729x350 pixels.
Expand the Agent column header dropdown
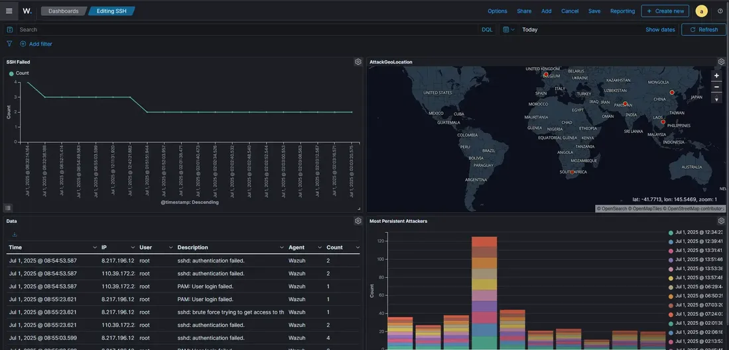320,247
